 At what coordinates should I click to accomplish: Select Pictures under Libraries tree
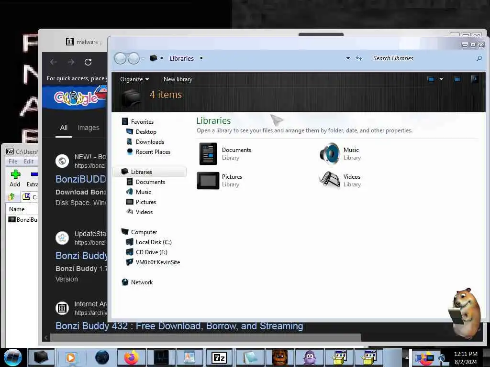click(145, 202)
